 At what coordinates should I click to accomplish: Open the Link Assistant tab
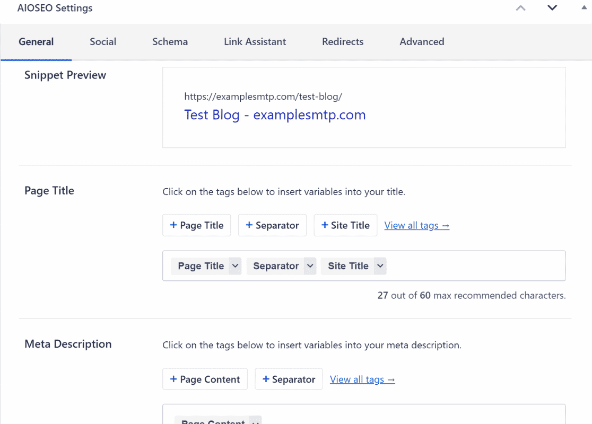click(255, 42)
